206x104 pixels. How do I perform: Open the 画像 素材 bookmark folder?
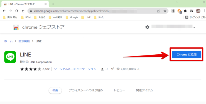coord(10,17)
